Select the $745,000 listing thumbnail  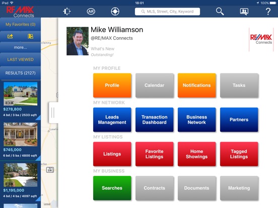click(20, 134)
